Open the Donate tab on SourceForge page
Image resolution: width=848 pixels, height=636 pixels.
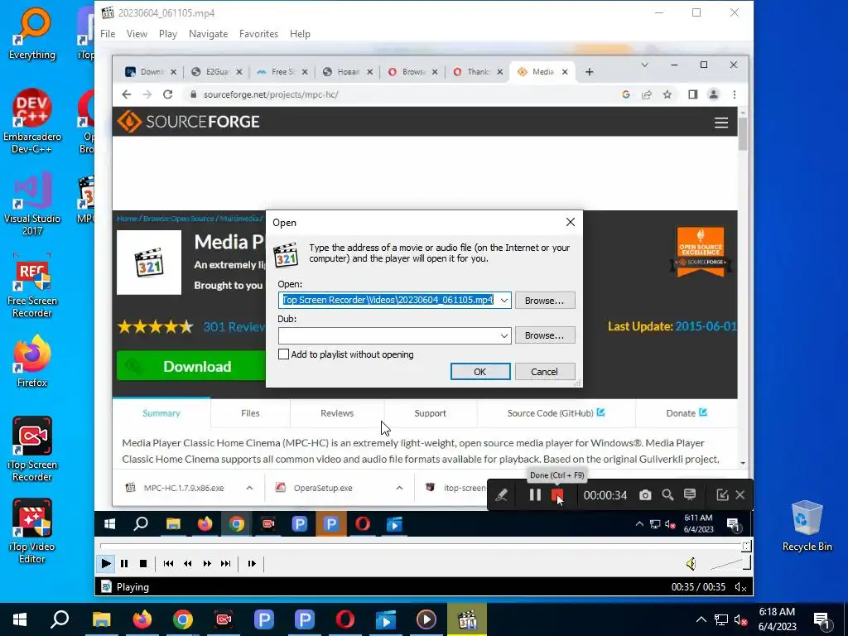pos(687,413)
